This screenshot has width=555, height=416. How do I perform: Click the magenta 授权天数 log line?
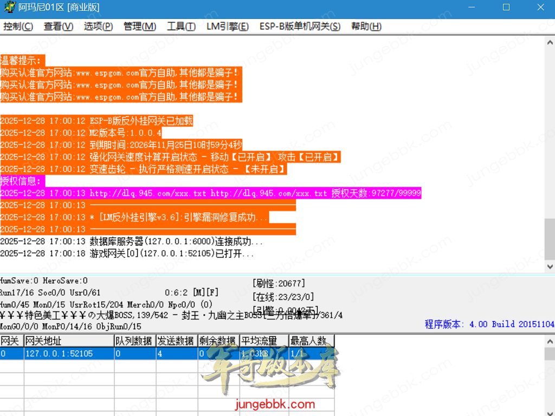coord(210,193)
